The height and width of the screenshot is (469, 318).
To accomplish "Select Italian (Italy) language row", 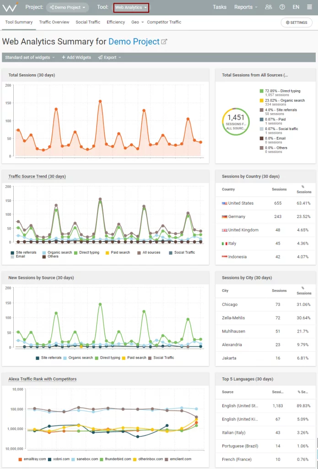I will pyautogui.click(x=265, y=432).
